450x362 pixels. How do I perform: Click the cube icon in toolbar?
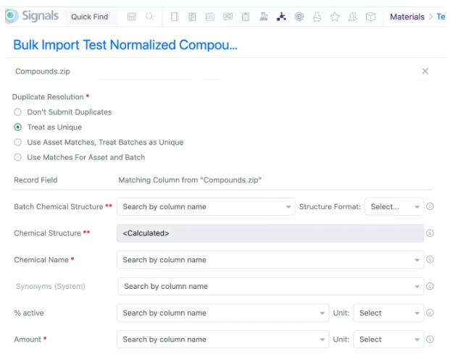coord(371,17)
